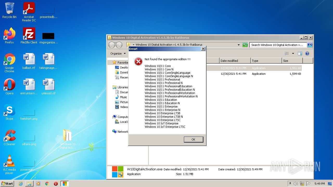
Task: Toggle the preview pane button
Action: (x=300, y=54)
